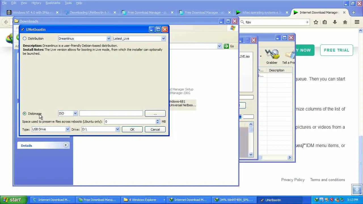The image size is (363, 204).
Task: Click the bookmark star icon
Action: [316, 22]
